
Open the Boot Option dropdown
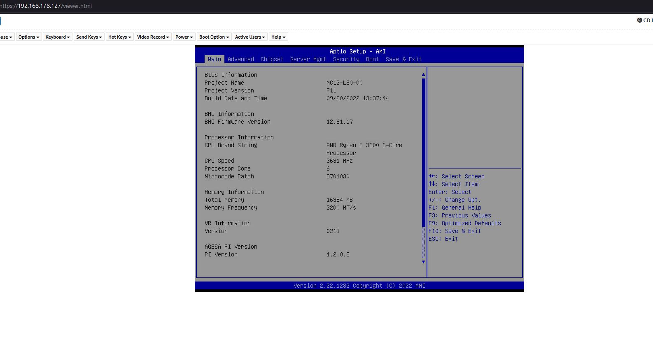coord(214,37)
